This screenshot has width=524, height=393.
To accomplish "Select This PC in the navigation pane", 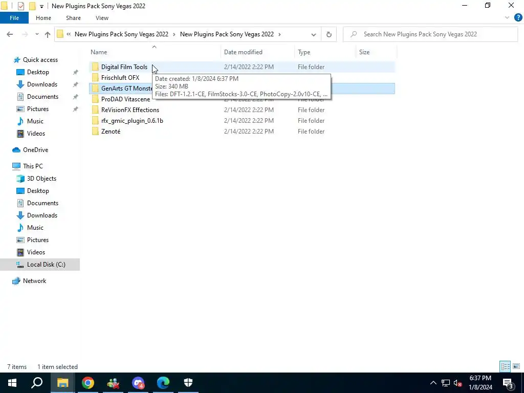I will [33, 166].
